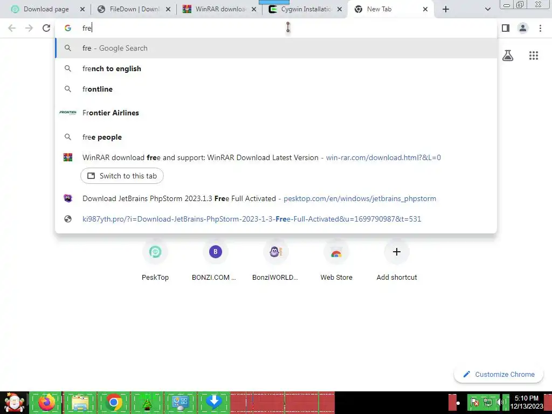Click the WinRAR icon in suggestions
The width and height of the screenshot is (552, 414).
[x=68, y=157]
